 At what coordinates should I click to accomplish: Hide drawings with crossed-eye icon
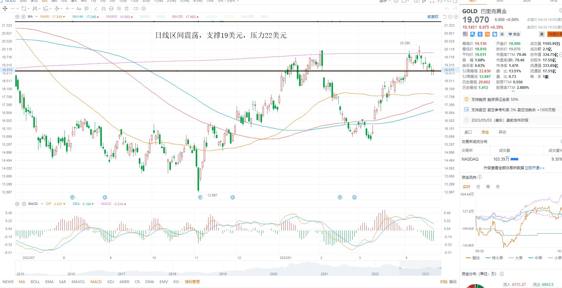click(119, 9)
